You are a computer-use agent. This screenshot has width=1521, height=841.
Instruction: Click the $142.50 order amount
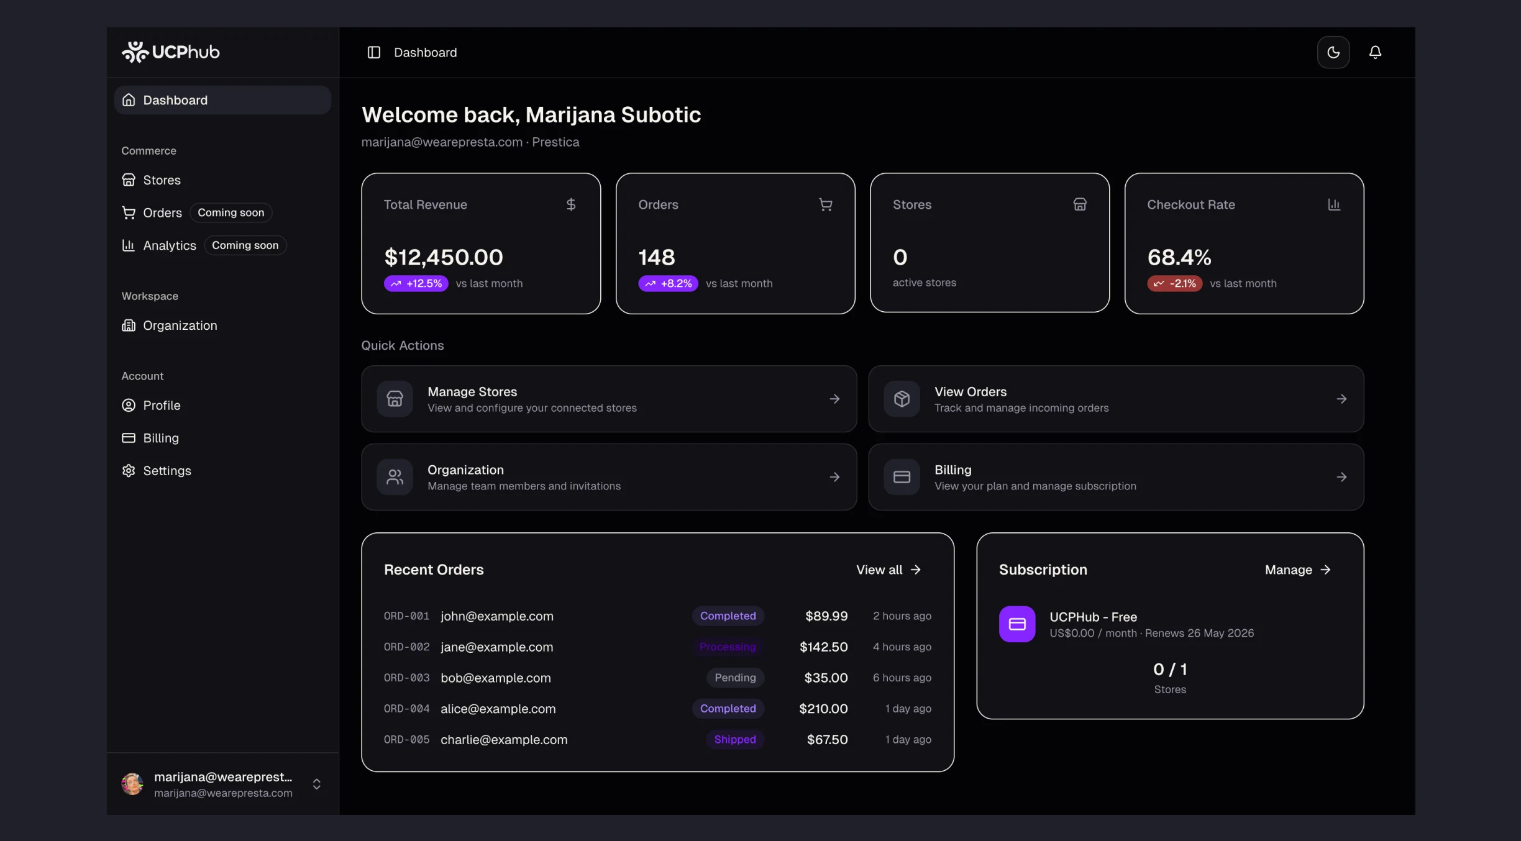[824, 647]
